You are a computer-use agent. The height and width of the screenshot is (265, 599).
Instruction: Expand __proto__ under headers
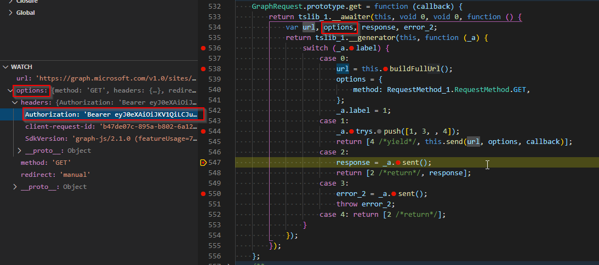coord(20,151)
